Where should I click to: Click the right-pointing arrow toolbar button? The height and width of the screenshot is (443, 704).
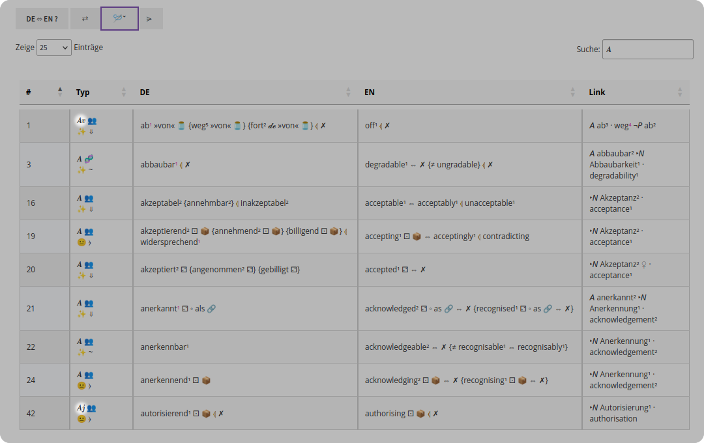click(149, 19)
